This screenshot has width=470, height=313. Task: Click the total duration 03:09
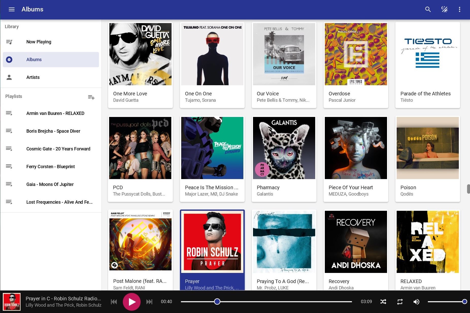tap(366, 302)
